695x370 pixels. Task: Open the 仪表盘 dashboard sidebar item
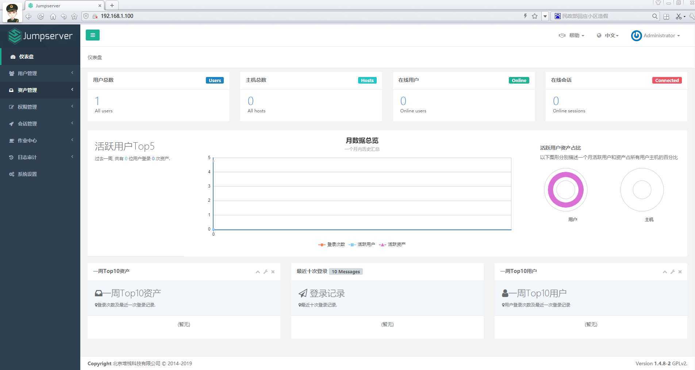pos(40,57)
